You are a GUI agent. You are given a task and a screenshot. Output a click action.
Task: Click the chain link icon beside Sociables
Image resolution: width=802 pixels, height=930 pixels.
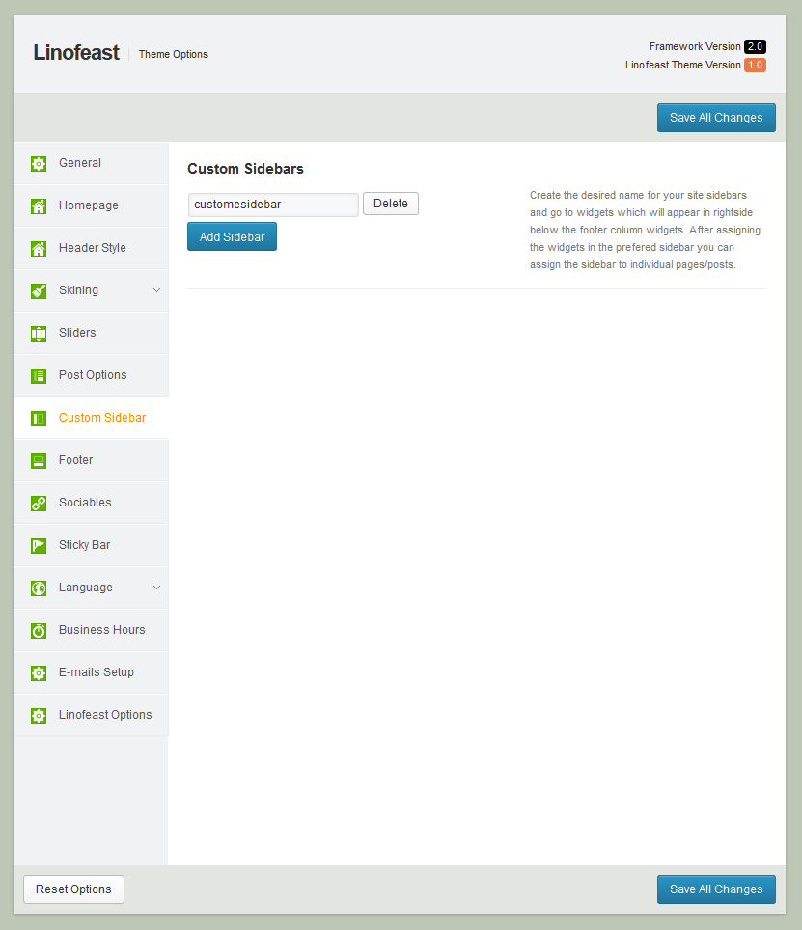click(x=39, y=504)
